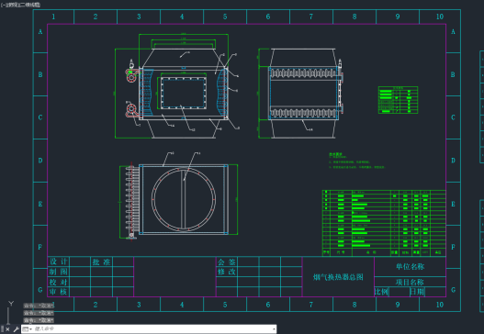Select the 烟气换热器总图 title text
Image resolution: width=484 pixels, height=334 pixels.
click(x=338, y=277)
